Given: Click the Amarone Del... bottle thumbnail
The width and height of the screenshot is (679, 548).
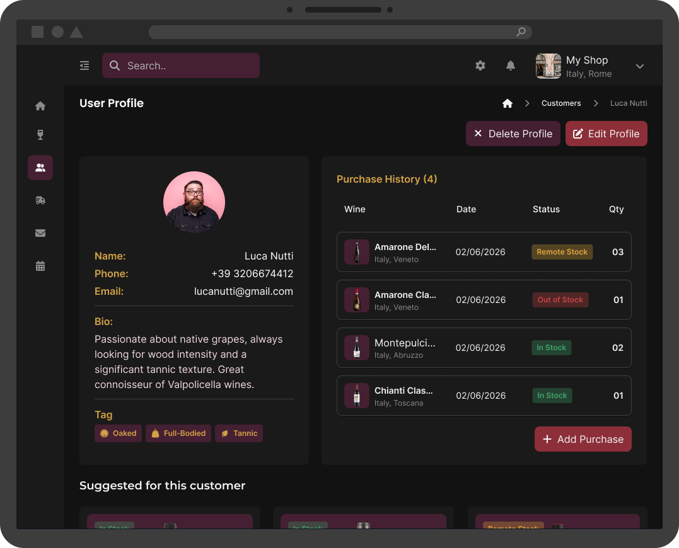Looking at the screenshot, I should (356, 252).
